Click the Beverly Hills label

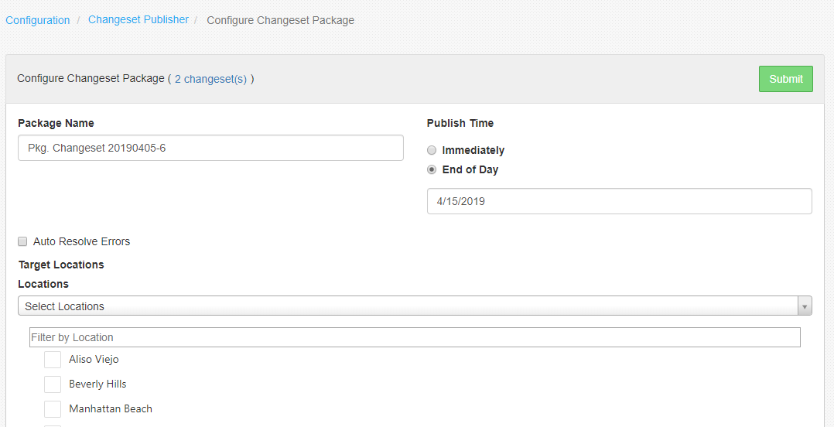tap(97, 384)
